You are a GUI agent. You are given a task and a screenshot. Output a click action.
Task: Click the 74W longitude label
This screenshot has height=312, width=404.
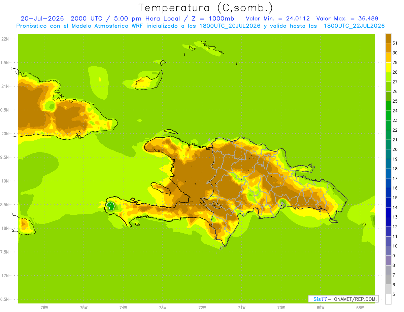(x=123, y=307)
